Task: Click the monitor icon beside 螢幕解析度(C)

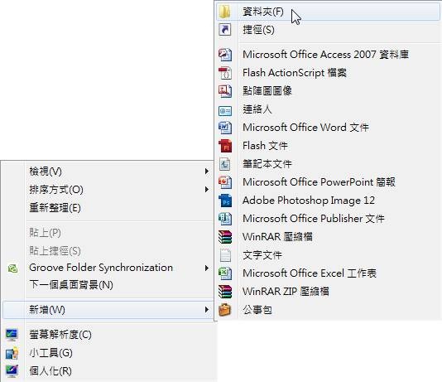Action: 12,335
